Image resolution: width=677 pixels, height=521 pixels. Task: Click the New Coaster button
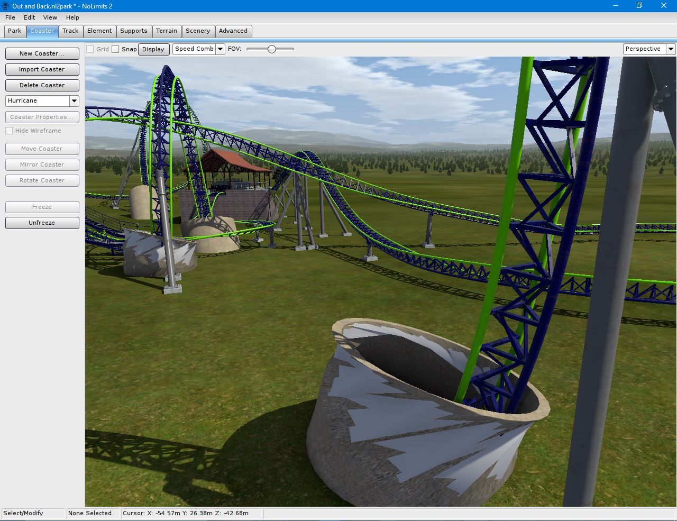coord(42,53)
